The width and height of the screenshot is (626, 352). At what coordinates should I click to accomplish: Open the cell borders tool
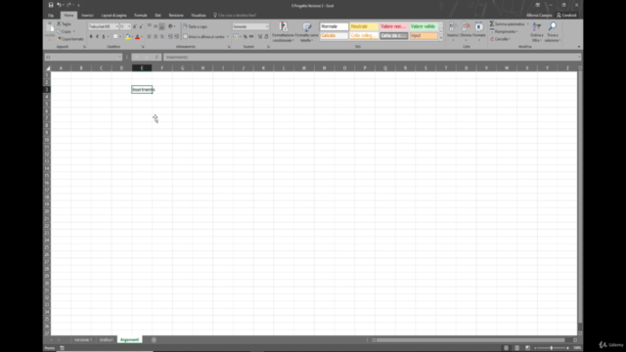(x=115, y=37)
